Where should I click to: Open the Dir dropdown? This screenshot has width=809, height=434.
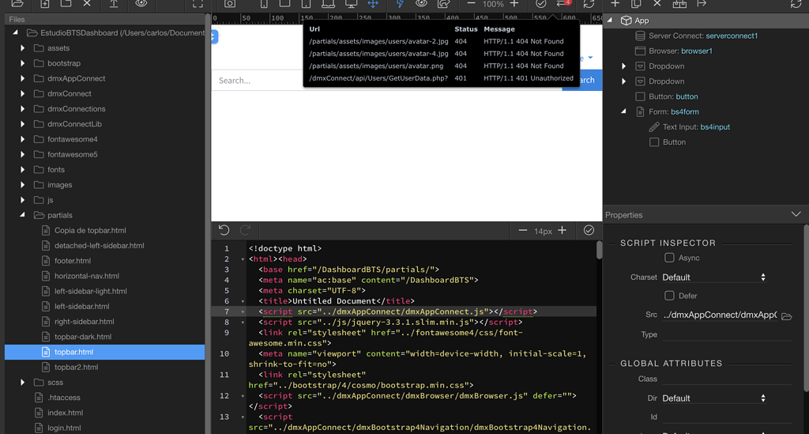coord(713,398)
